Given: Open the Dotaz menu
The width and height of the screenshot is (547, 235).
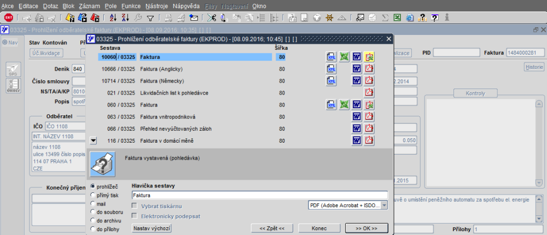Looking at the screenshot, I should click(51, 6).
